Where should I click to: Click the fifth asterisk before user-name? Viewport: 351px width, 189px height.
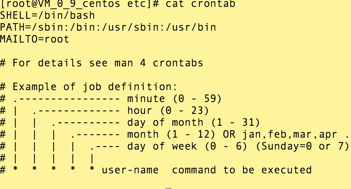92,169
